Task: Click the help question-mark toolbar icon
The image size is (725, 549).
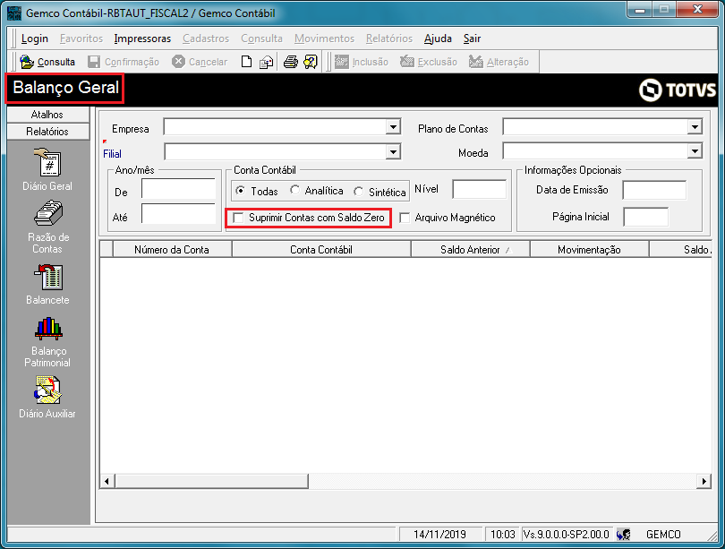Action: (311, 62)
